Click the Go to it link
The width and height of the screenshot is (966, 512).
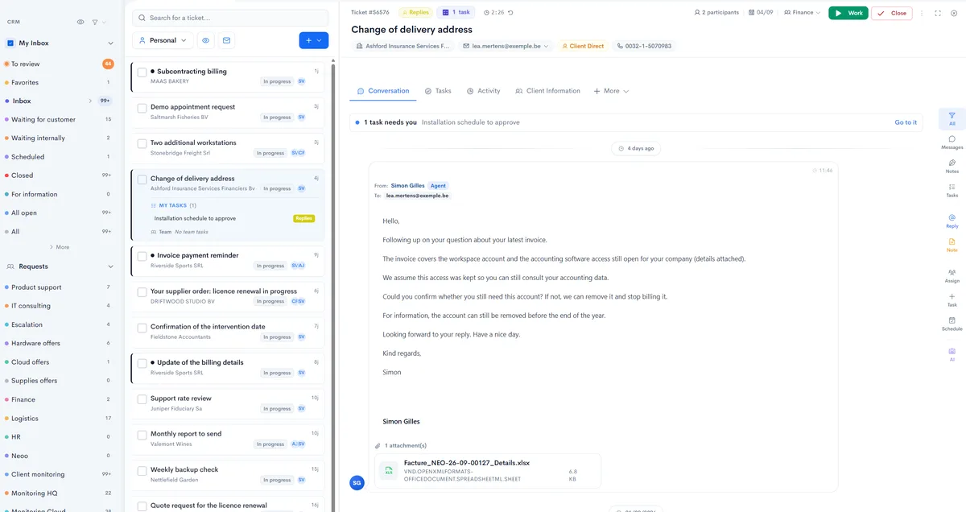point(906,122)
